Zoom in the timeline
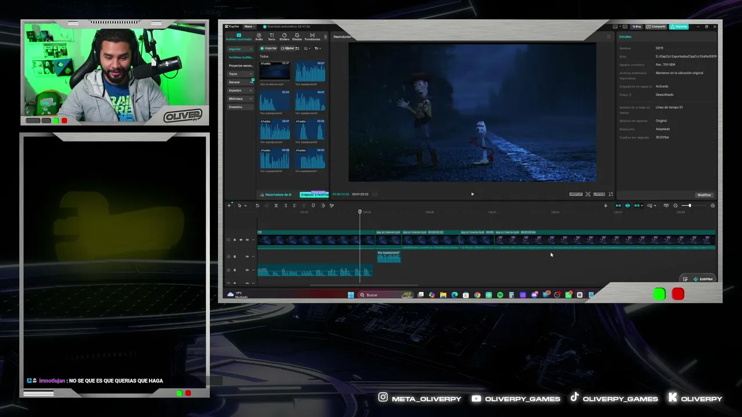This screenshot has width=742, height=417. 712,206
